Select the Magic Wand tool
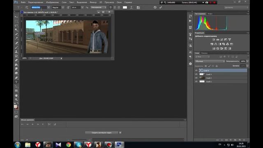This screenshot has width=263, height=148. (x=16, y=30)
